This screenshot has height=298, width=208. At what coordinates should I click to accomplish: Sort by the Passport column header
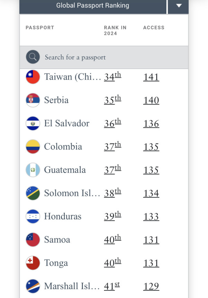tap(40, 28)
